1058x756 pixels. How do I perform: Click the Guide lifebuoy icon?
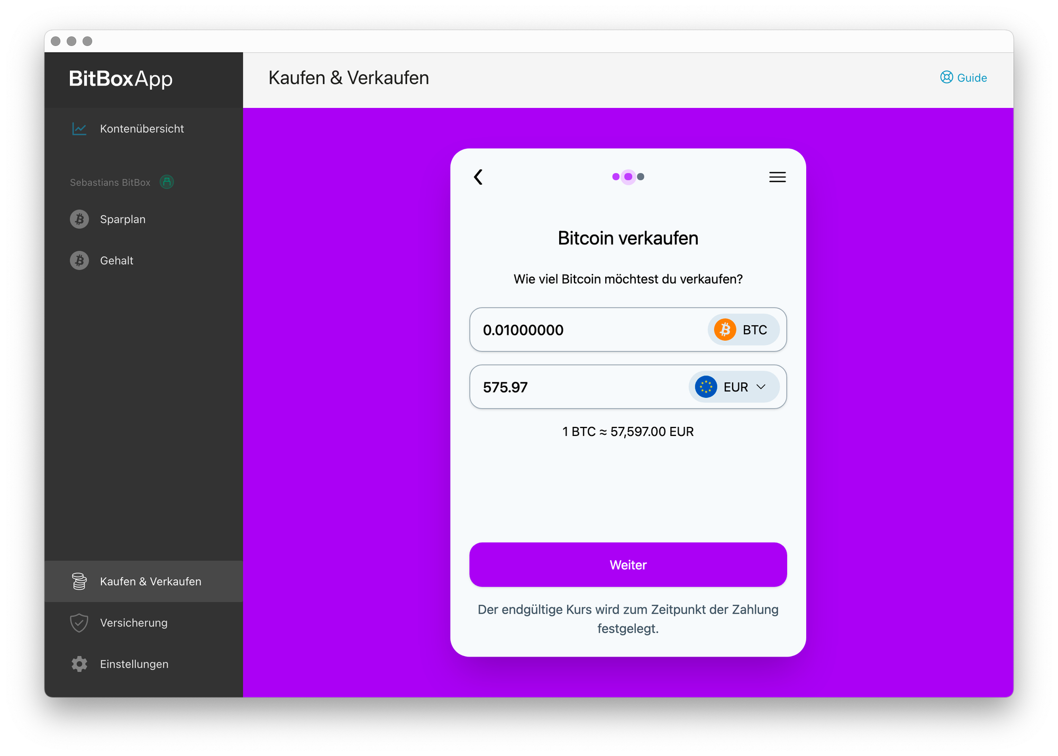(946, 77)
